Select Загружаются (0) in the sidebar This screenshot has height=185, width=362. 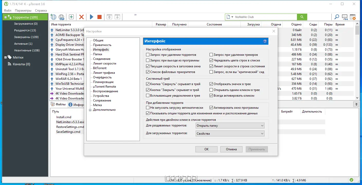click(x=26, y=24)
